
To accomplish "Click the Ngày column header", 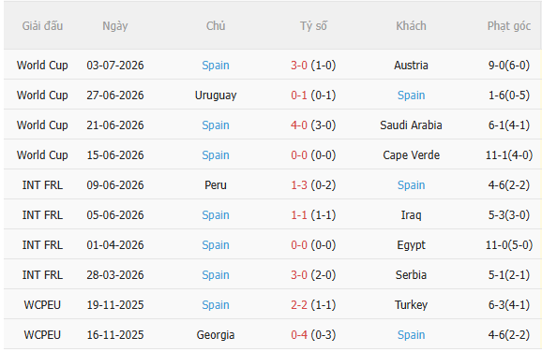I will click(115, 26).
